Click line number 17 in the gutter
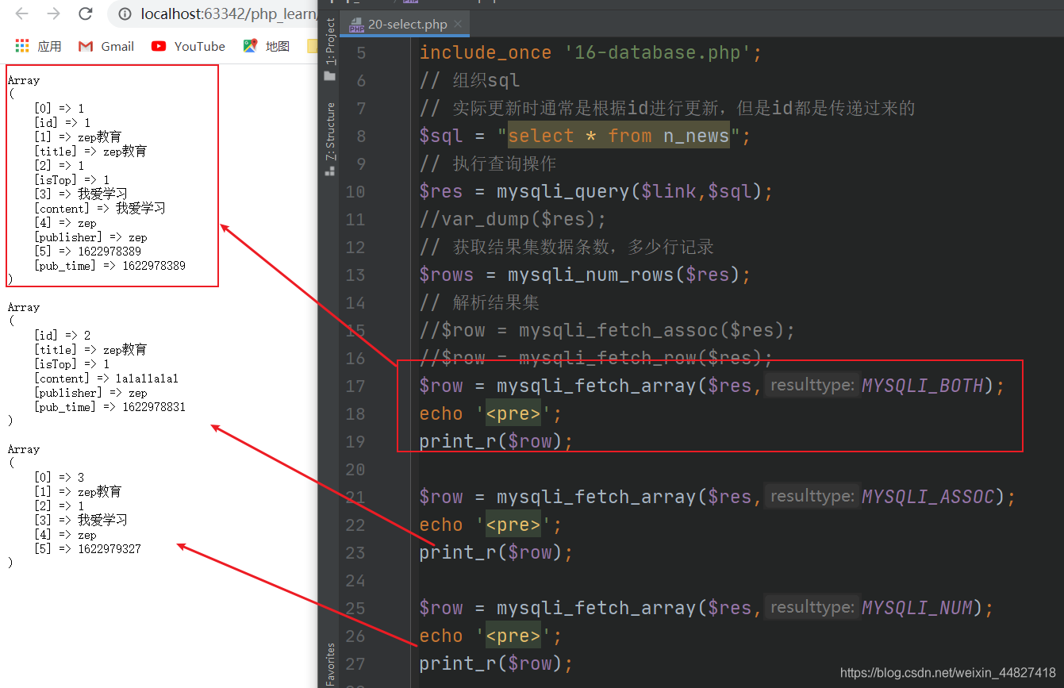The height and width of the screenshot is (688, 1064). click(x=355, y=386)
